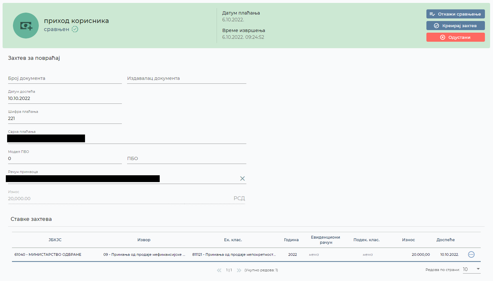Click the Година column header

click(x=291, y=240)
